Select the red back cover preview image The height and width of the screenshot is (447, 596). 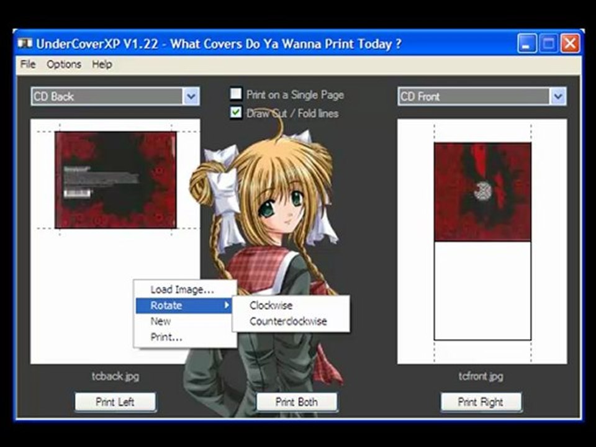115,180
